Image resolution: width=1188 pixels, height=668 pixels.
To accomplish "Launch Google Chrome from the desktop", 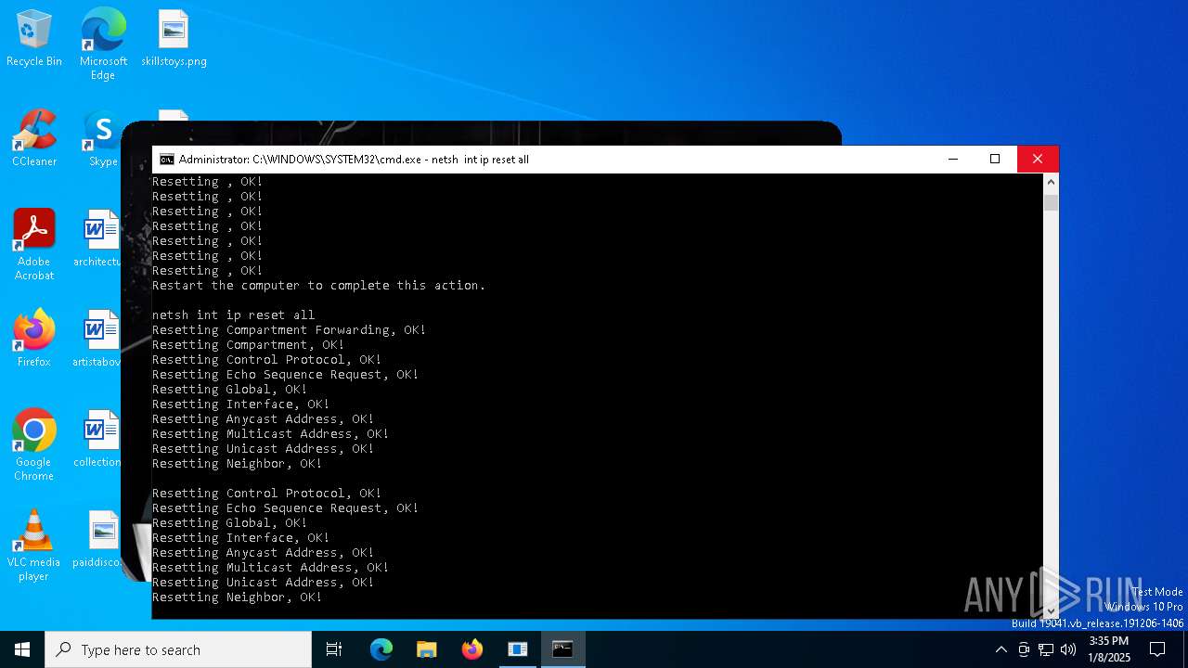I will [x=34, y=445].
